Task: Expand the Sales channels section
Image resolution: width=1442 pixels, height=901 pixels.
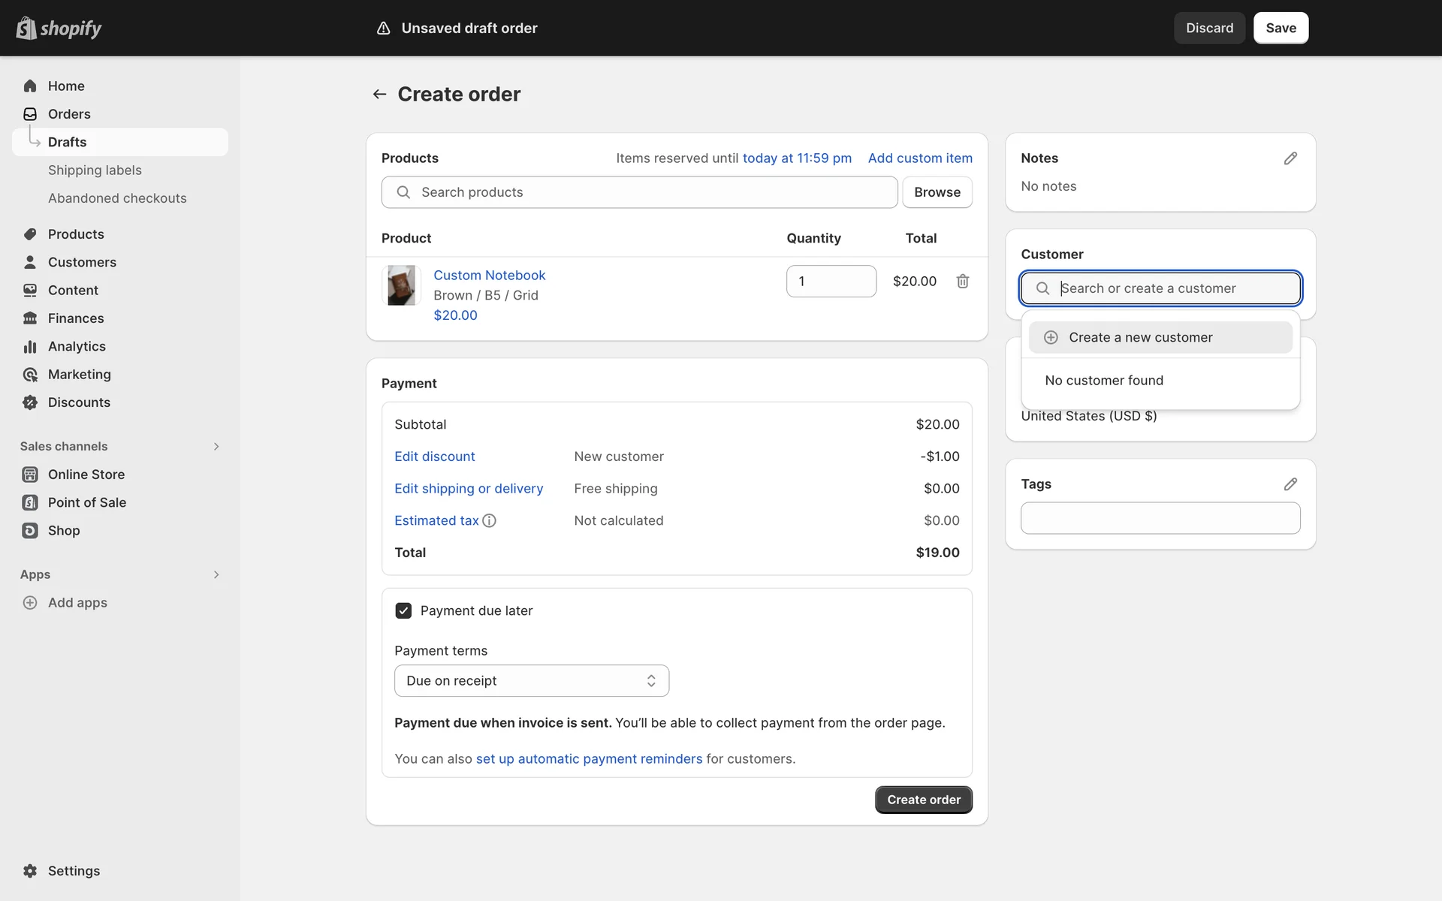Action: click(x=216, y=446)
